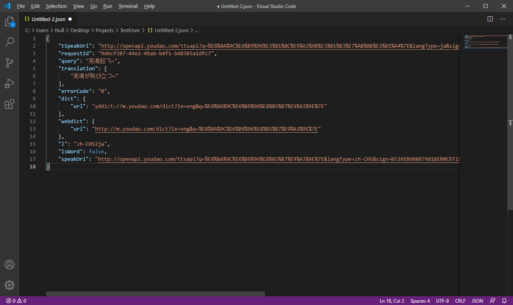Screen dimensions: 513x305
Task: Open the Go menu
Action: [x=94, y=6]
